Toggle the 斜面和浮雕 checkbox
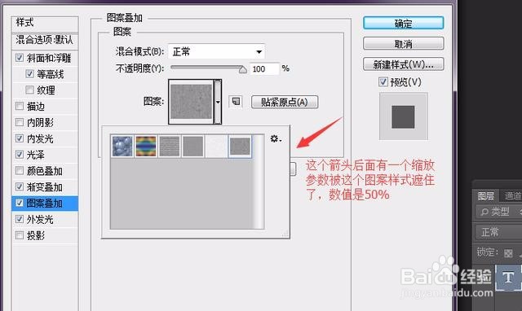 [x=20, y=58]
